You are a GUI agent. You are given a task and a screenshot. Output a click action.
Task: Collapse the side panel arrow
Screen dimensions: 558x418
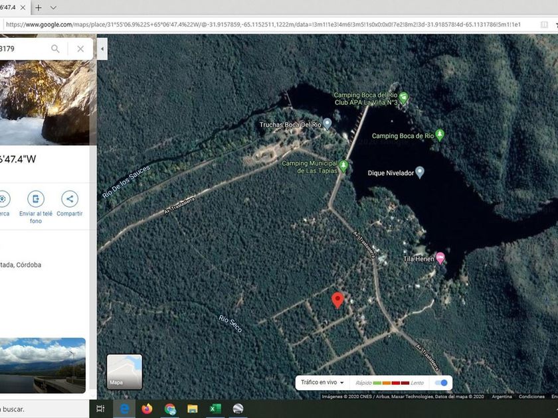(102, 48)
